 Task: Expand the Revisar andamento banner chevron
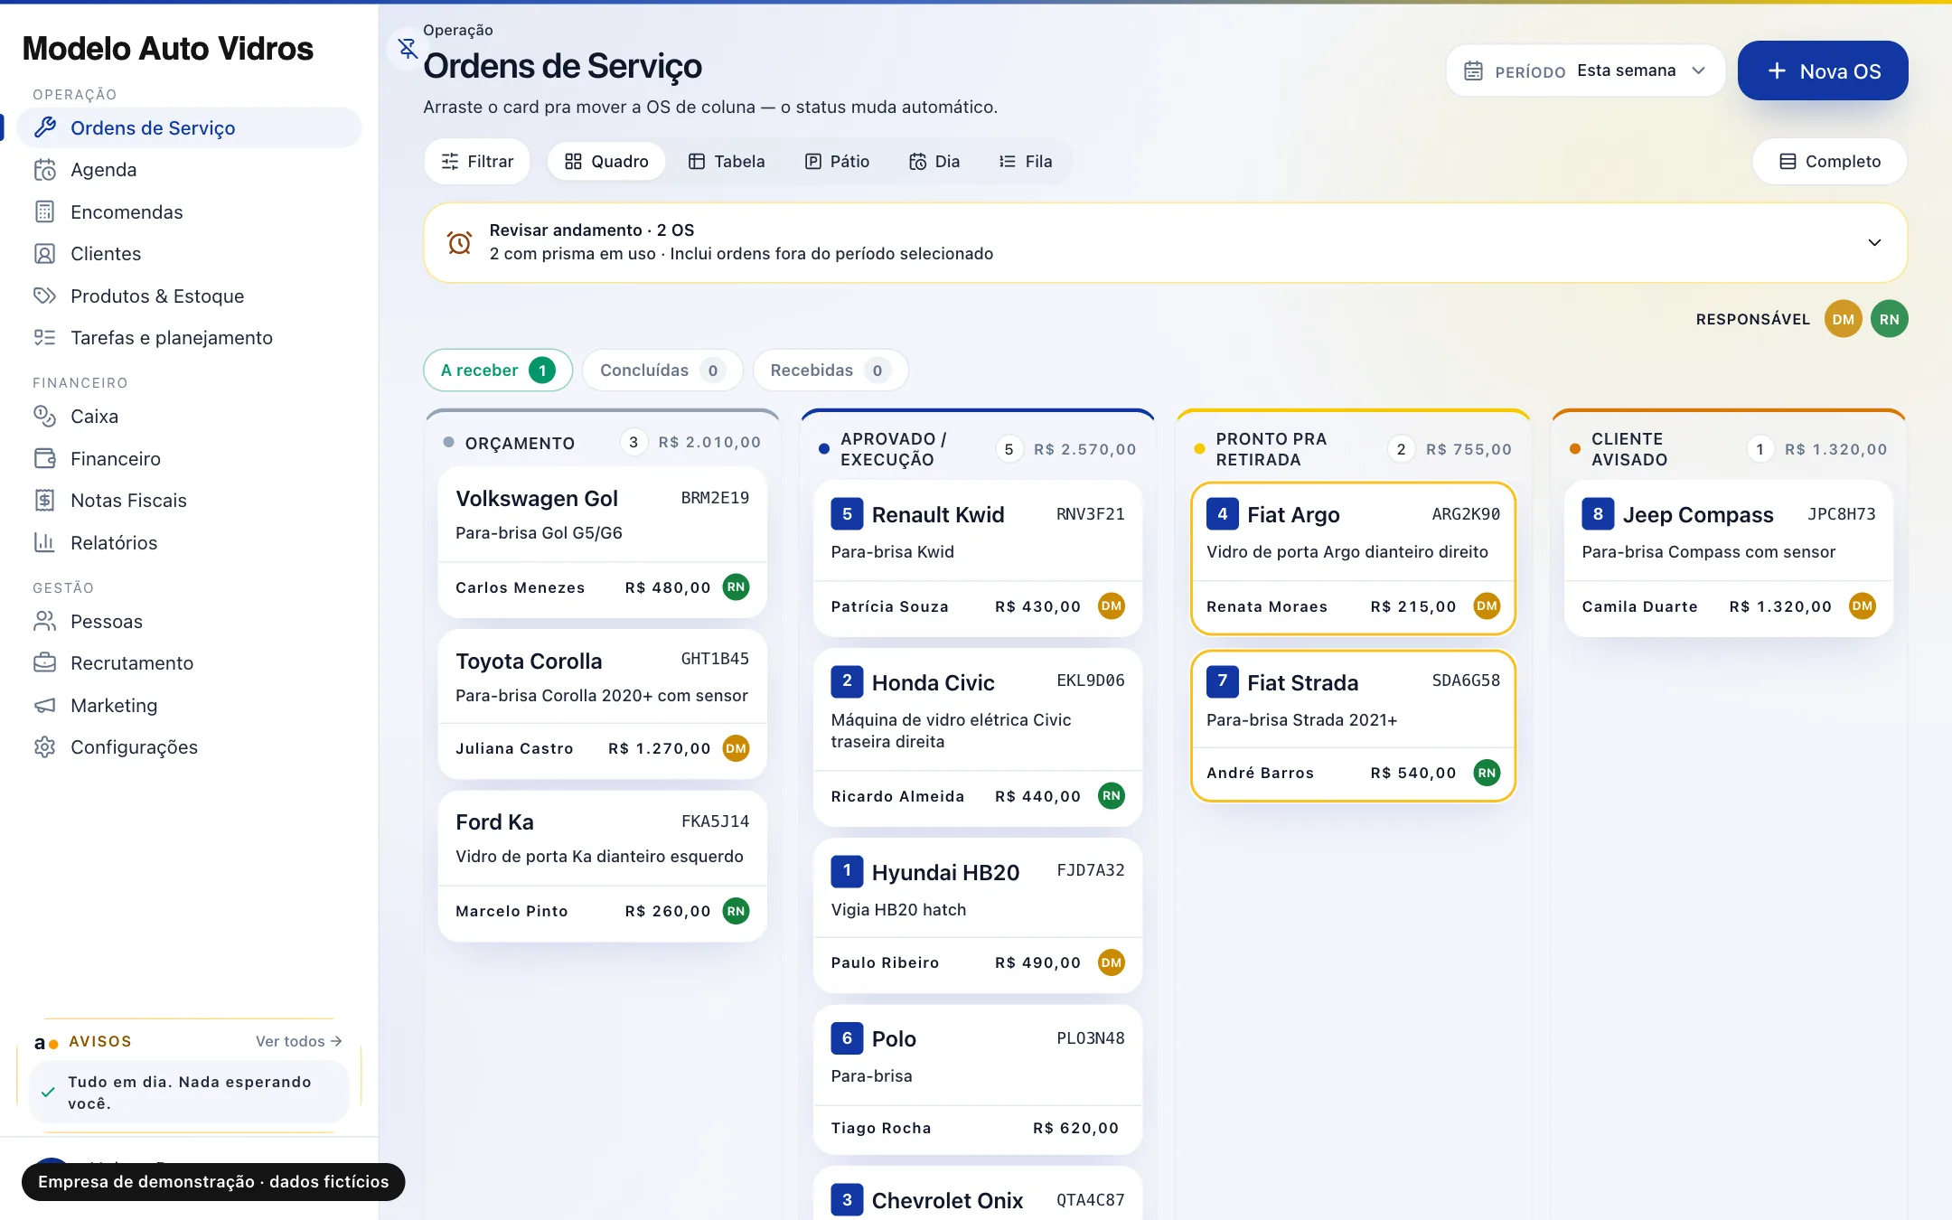[x=1874, y=242]
